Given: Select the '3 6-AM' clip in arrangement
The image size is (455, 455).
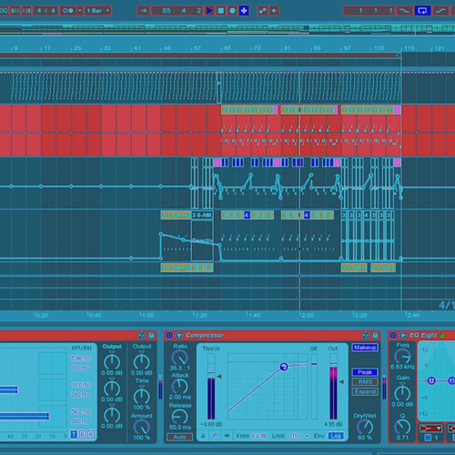Looking at the screenshot, I should click(x=203, y=216).
